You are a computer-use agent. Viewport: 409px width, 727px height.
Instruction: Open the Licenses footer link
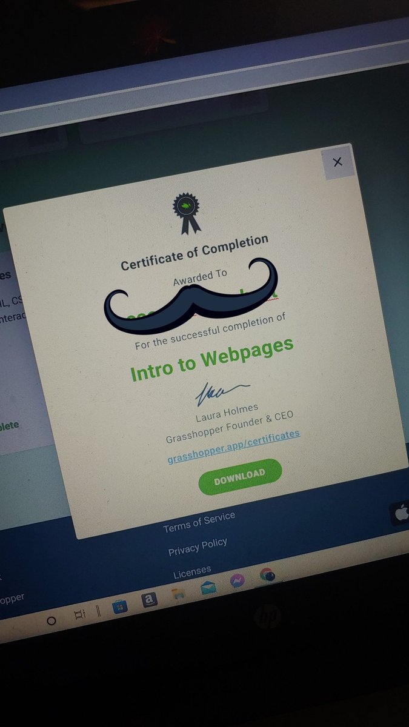(x=192, y=573)
